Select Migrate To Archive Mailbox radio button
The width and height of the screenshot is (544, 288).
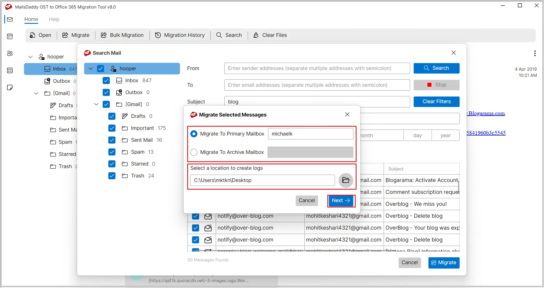pyautogui.click(x=194, y=152)
